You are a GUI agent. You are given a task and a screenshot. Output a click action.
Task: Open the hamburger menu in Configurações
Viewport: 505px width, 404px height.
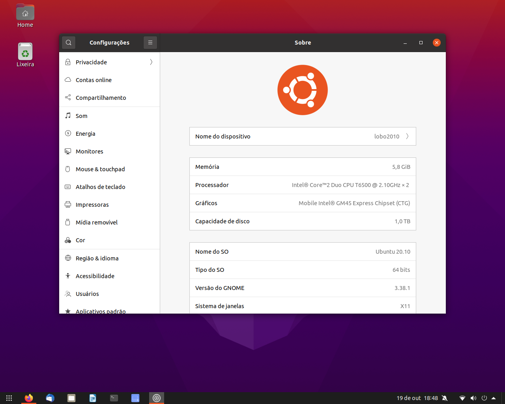point(150,42)
